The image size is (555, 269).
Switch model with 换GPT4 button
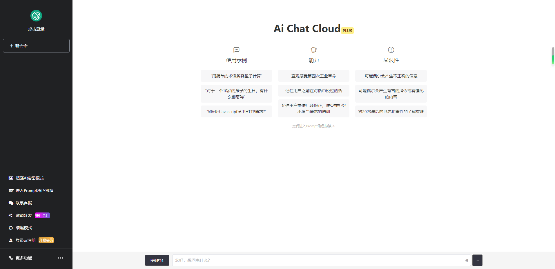[157, 260]
